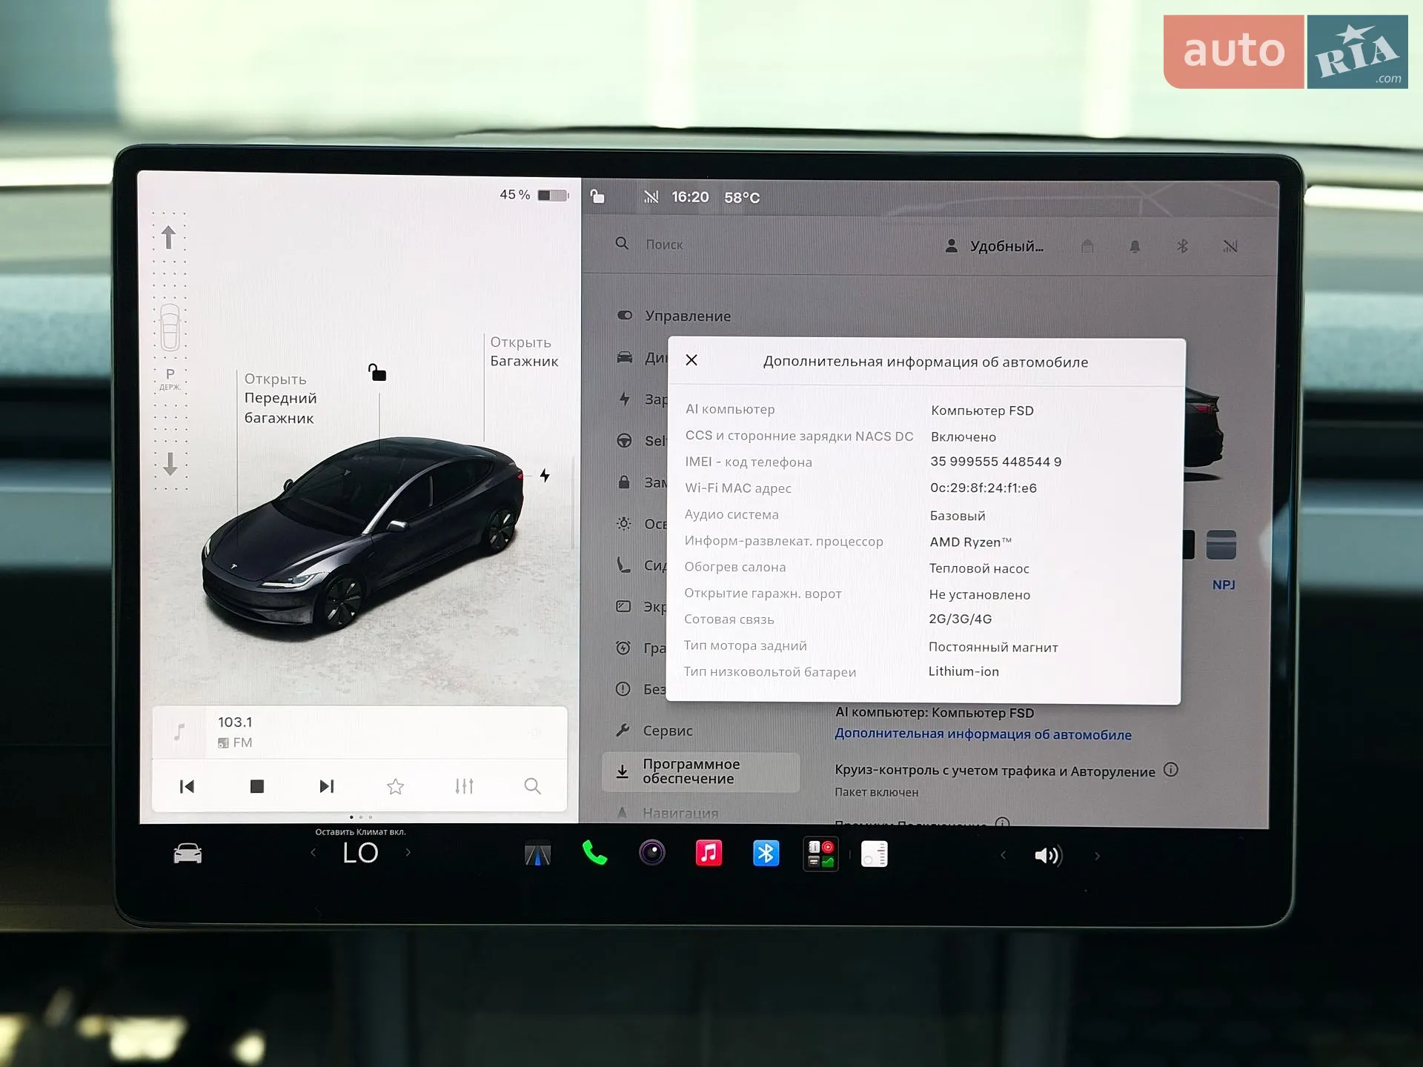The height and width of the screenshot is (1067, 1423).
Task: Open the charging menu with bolt icon
Action: click(624, 399)
